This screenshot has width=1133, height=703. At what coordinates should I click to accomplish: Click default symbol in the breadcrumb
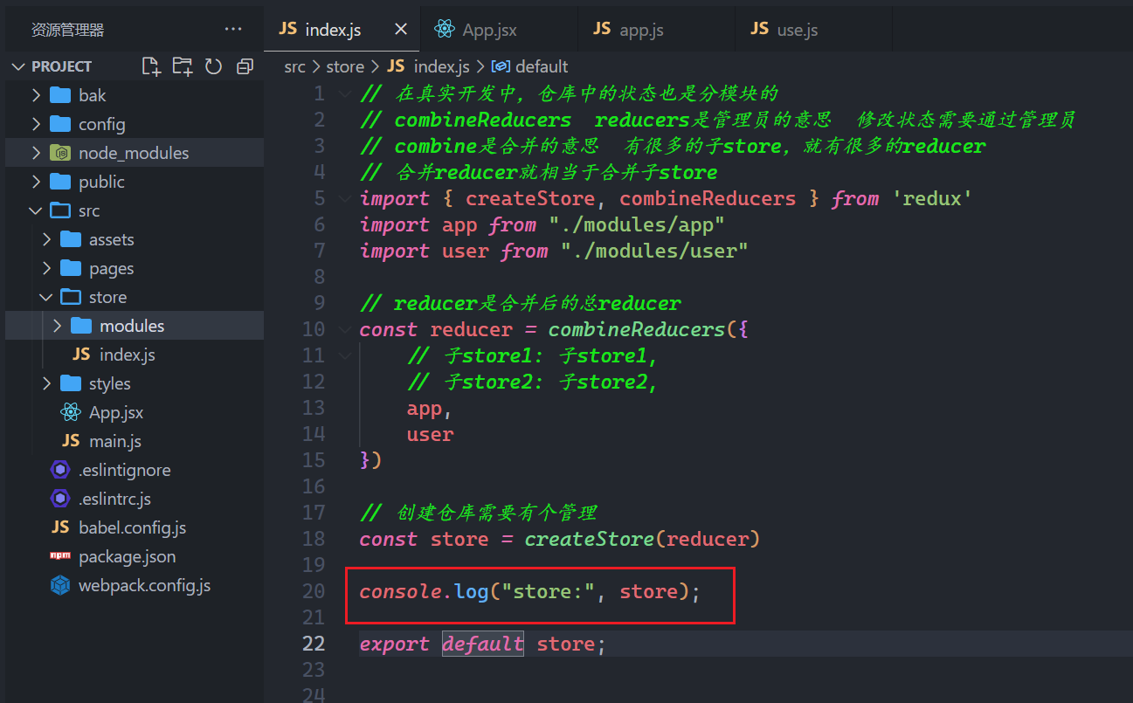pos(542,66)
